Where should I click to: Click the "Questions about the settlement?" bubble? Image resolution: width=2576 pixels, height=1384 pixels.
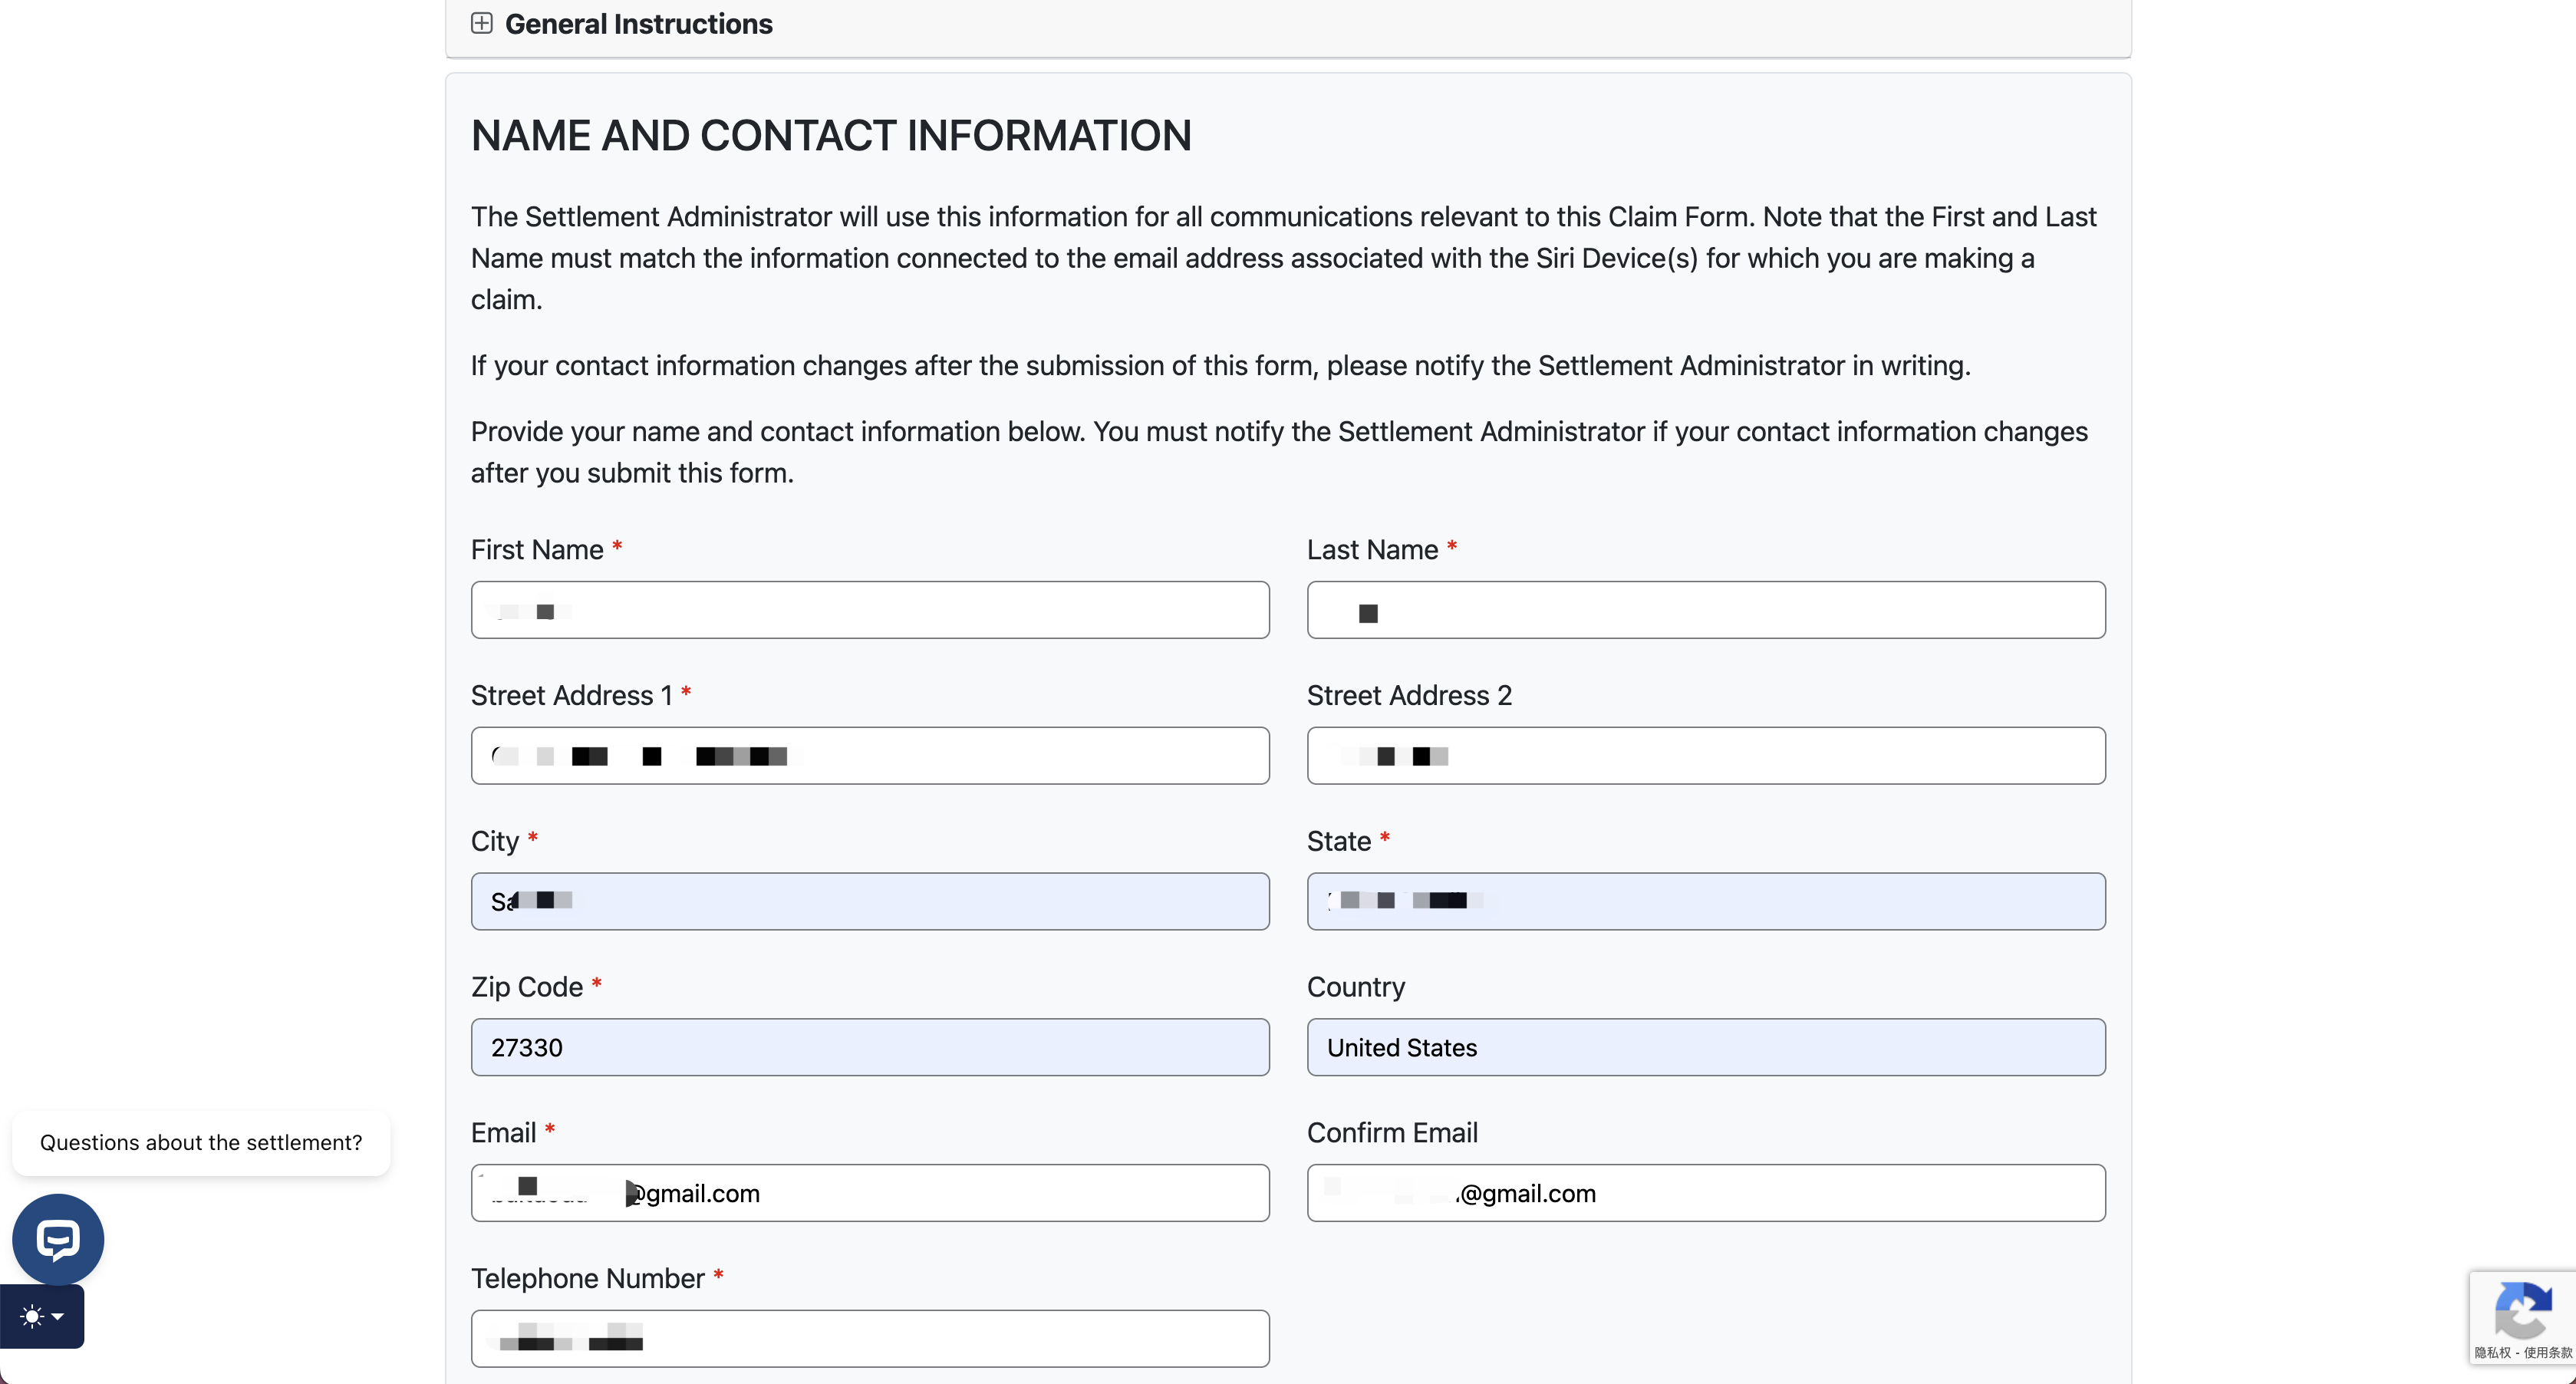pyautogui.click(x=201, y=1142)
